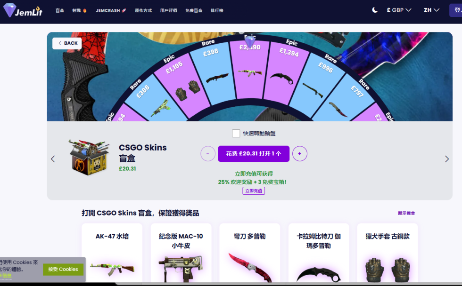Open the £ GBP currency dropdown
The width and height of the screenshot is (462, 286).
coord(399,10)
